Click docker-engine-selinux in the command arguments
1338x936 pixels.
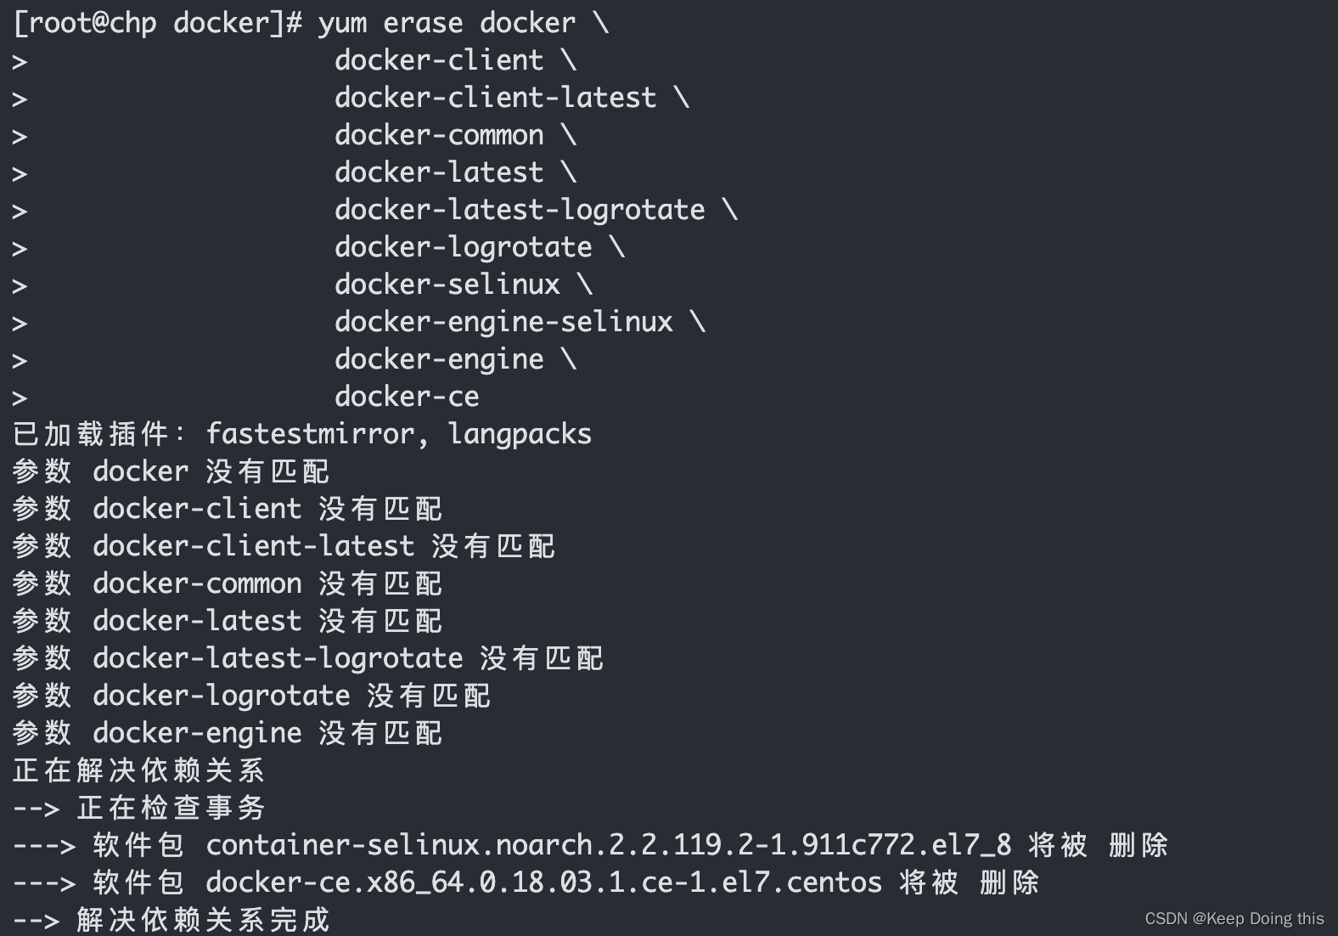[503, 322]
